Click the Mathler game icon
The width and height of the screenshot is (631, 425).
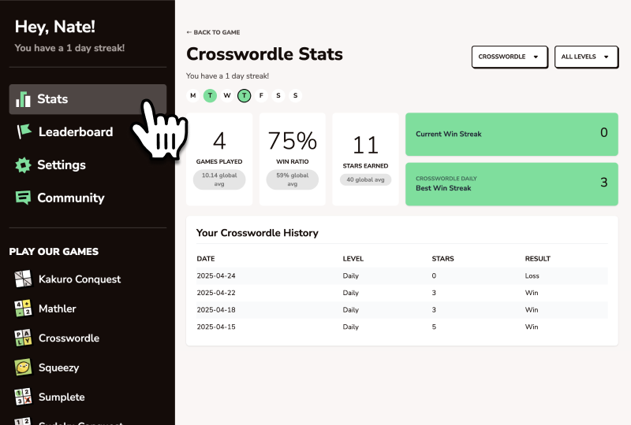pos(23,309)
